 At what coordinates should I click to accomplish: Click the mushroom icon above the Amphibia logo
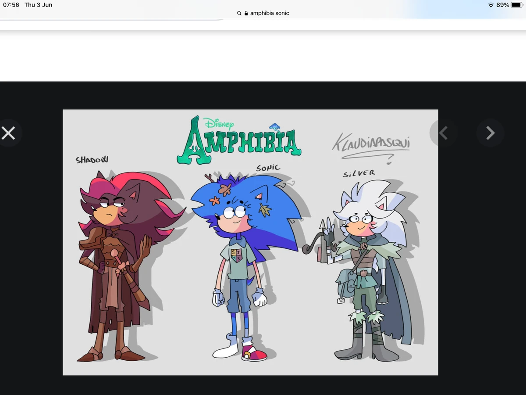[x=275, y=126]
